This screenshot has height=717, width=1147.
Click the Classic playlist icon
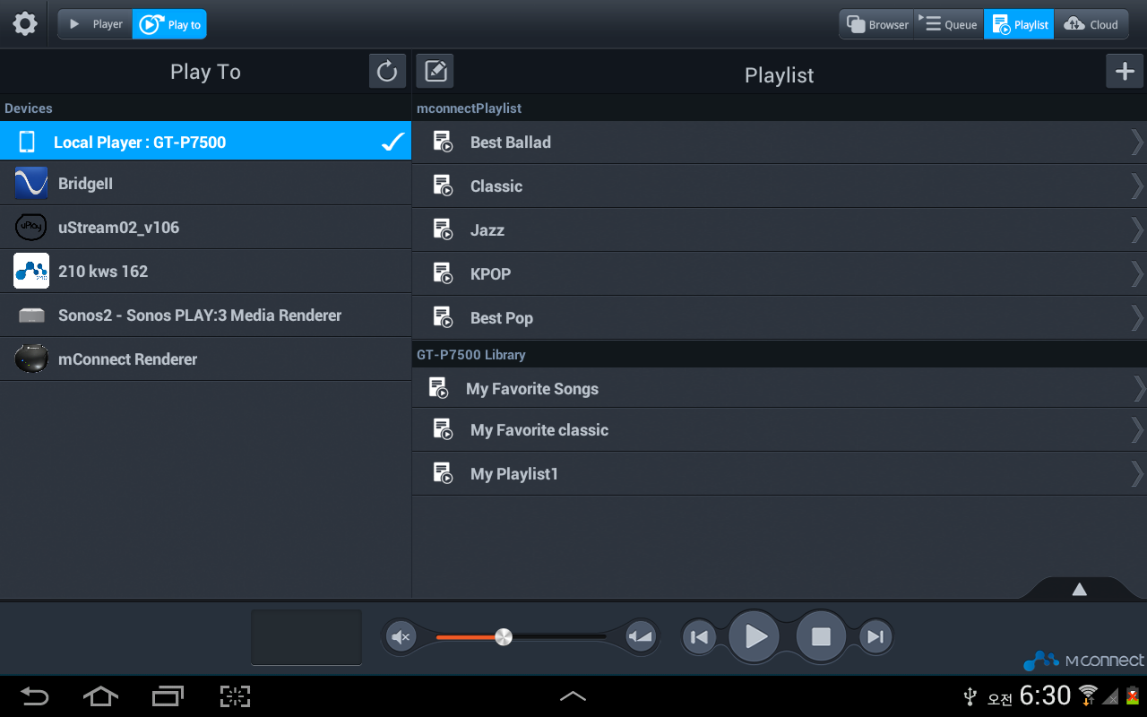(x=443, y=186)
